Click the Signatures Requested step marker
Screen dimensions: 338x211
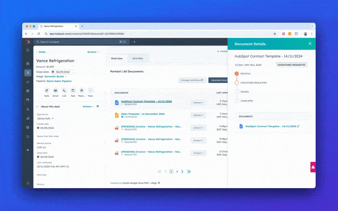(237, 83)
